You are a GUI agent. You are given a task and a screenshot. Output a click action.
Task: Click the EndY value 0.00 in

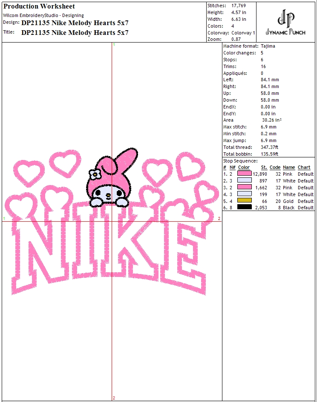tap(268, 114)
